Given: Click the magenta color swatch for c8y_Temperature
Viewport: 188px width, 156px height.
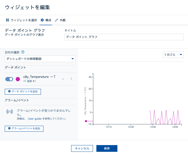Looking at the screenshot, I should (18, 79).
